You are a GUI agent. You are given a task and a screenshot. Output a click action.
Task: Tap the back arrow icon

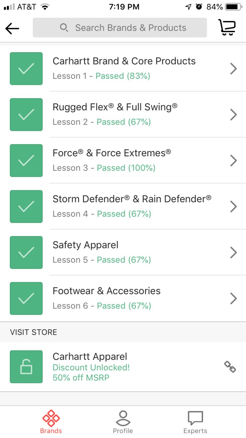[12, 28]
